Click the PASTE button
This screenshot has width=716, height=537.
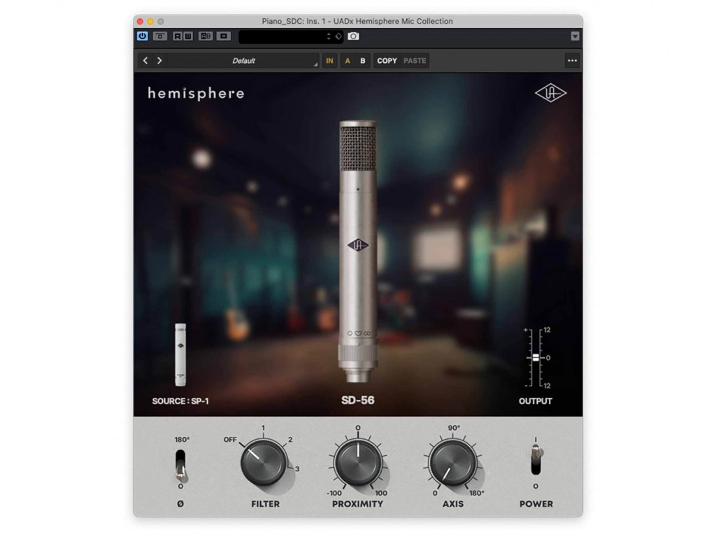click(x=415, y=61)
